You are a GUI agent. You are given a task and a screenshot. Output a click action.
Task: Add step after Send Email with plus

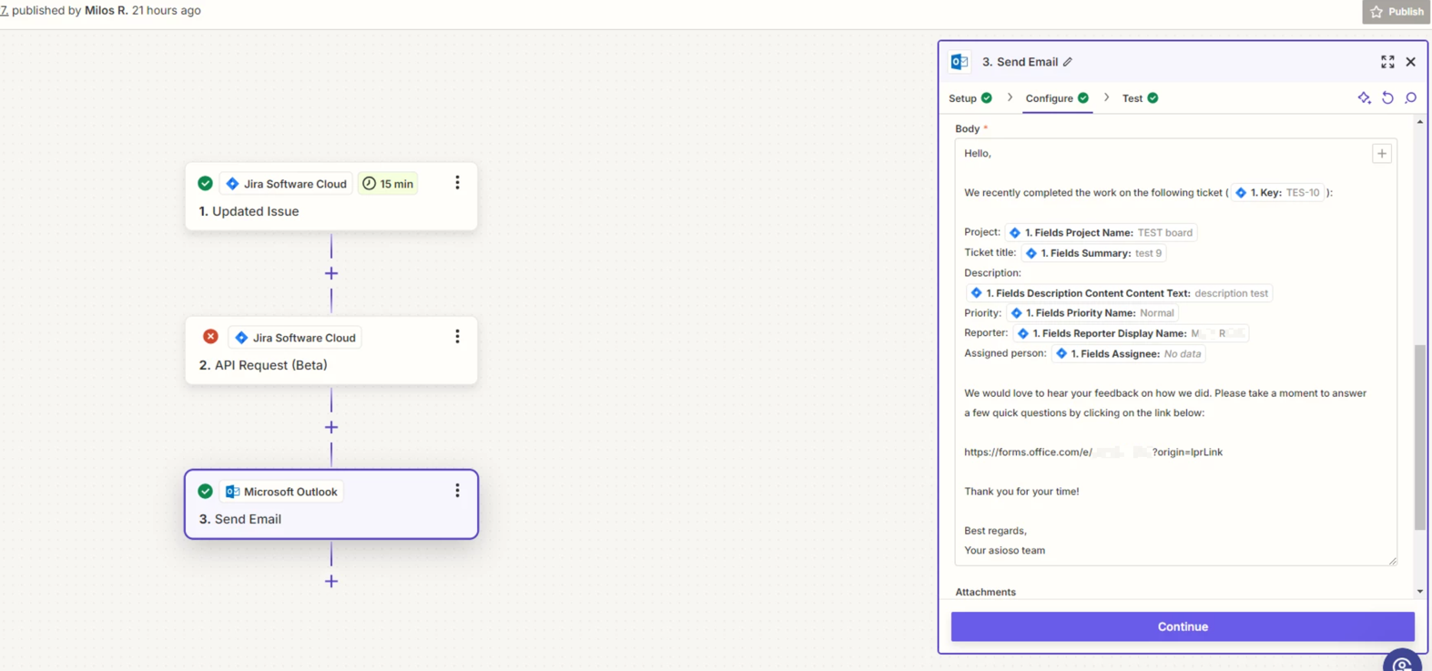(x=331, y=581)
